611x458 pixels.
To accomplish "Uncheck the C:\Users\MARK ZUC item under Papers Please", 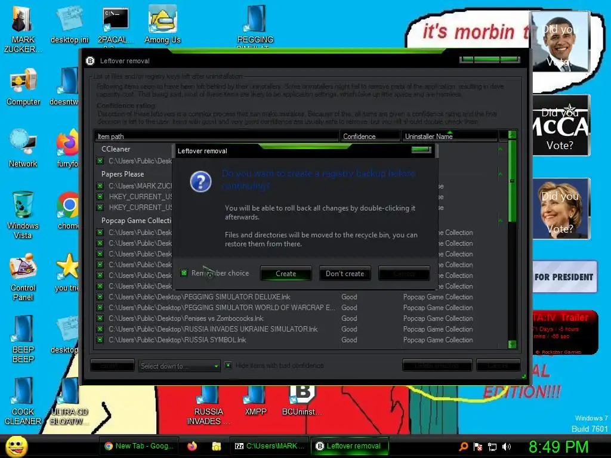I will click(100, 186).
